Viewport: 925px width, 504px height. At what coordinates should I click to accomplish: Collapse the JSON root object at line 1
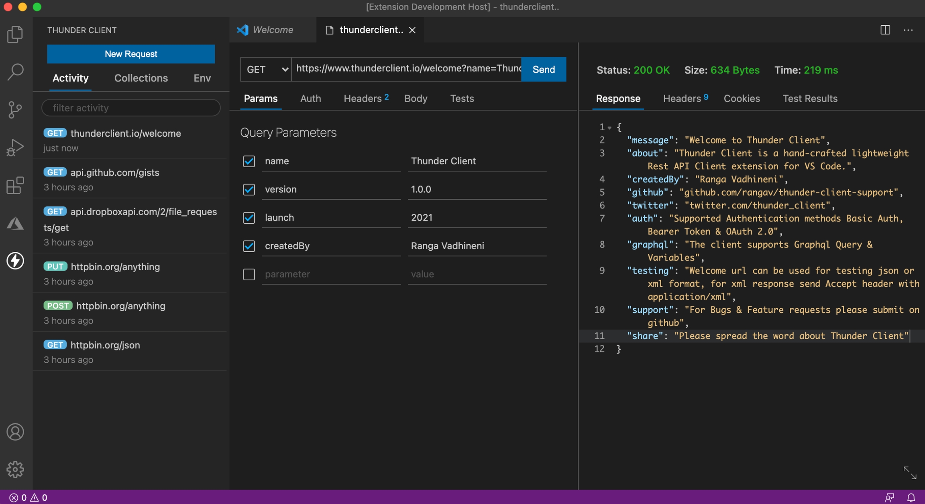(609, 128)
